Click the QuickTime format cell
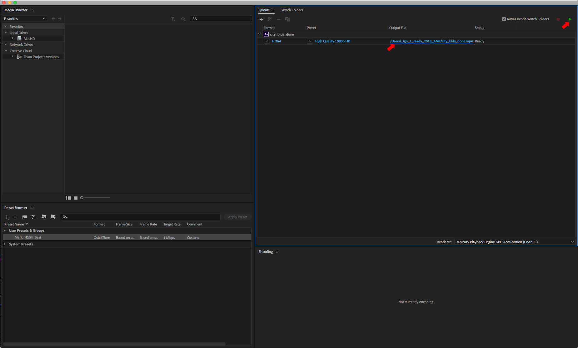The height and width of the screenshot is (348, 578). [x=102, y=238]
